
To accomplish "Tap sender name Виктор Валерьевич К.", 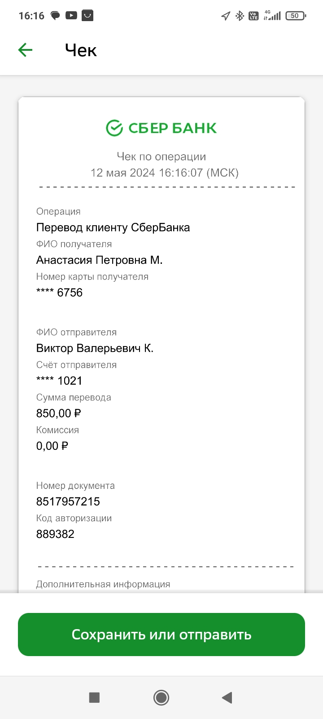I will click(95, 348).
